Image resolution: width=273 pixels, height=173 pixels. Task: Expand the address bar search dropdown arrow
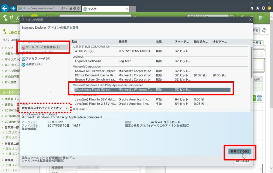[67, 8]
